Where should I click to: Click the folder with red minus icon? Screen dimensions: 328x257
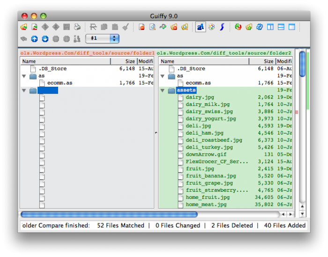(x=174, y=27)
